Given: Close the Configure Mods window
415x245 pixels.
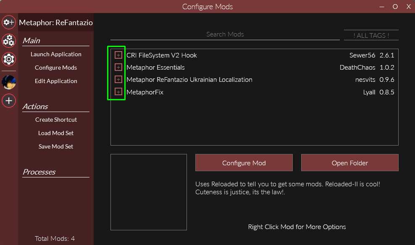Looking at the screenshot, I should click(408, 7).
